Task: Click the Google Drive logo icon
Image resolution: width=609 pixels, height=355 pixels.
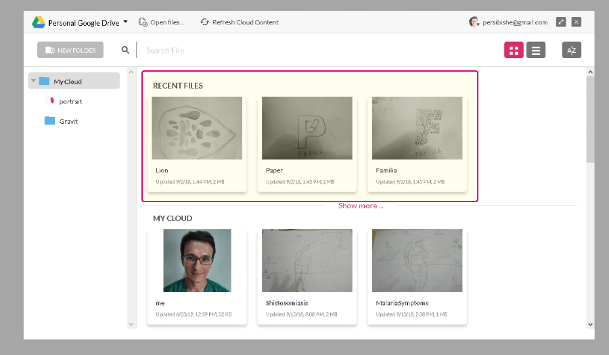Action: pos(39,22)
